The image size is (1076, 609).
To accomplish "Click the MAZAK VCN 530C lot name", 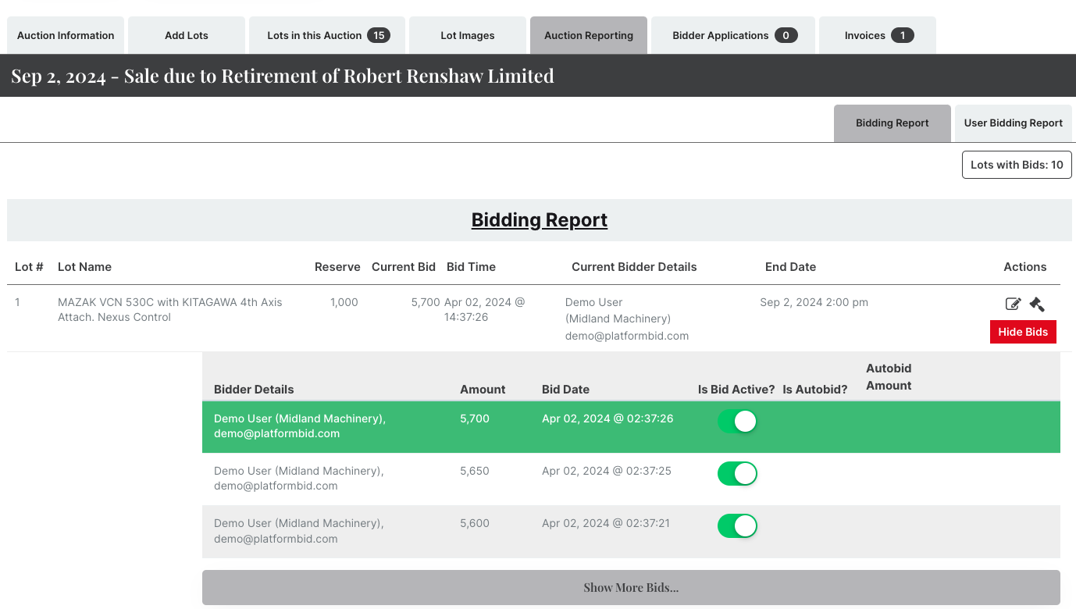I will click(x=170, y=309).
